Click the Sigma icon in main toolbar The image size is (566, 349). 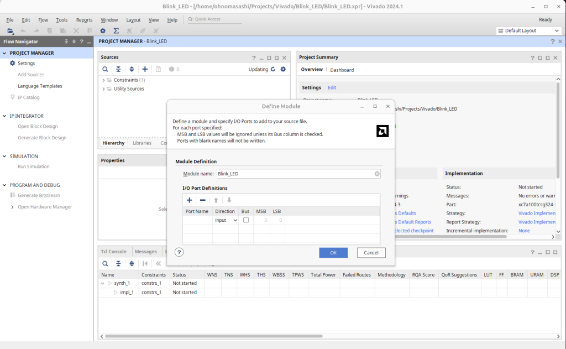116,31
